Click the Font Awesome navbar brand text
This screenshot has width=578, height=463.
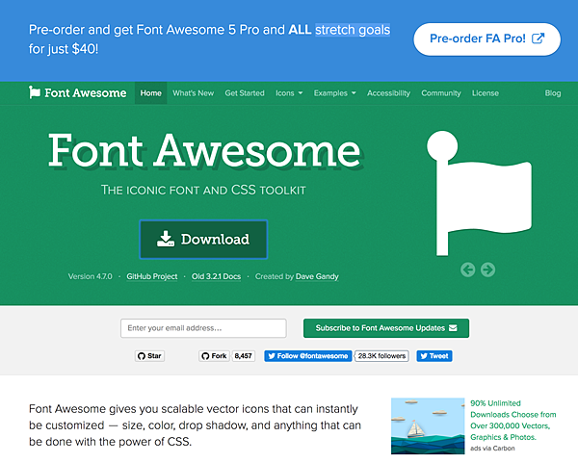pyautogui.click(x=86, y=92)
